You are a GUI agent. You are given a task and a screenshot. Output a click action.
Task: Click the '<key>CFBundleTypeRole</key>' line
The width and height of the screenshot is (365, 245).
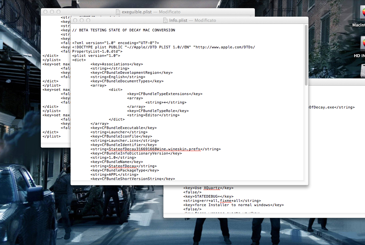pyautogui.click(x=158, y=111)
